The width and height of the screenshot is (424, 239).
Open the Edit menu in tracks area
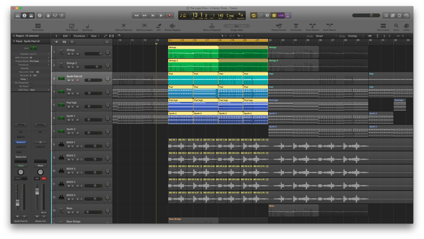(x=65, y=36)
